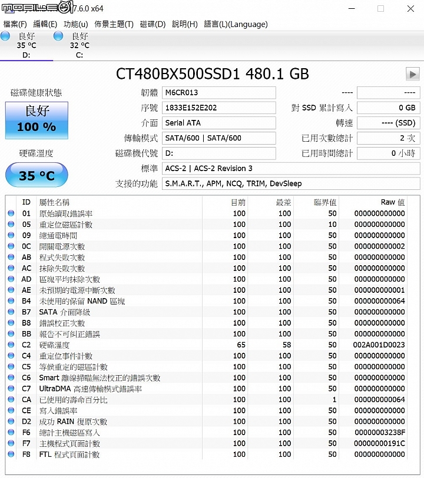The width and height of the screenshot is (424, 478).
Task: Click the supported features field S.M.A.R.T., APM, NCQ
Action: coord(291,183)
